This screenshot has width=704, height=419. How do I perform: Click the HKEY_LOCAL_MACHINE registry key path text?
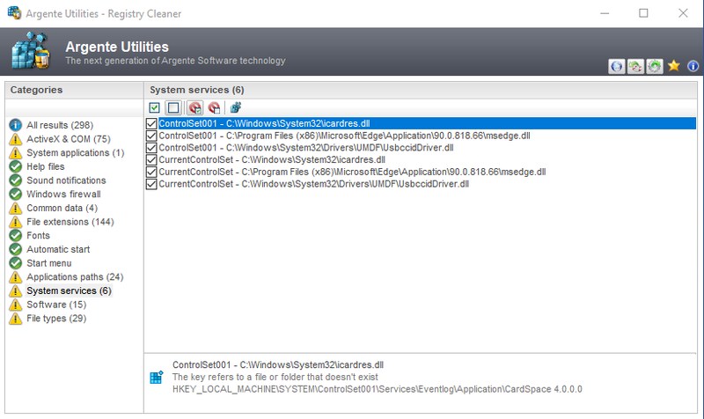coord(378,389)
